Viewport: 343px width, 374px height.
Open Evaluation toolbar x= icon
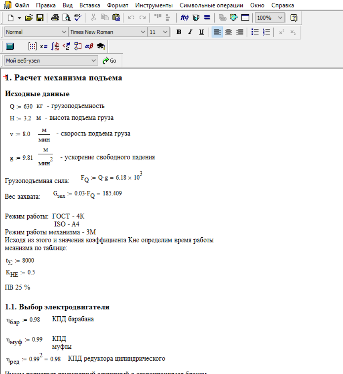44,46
